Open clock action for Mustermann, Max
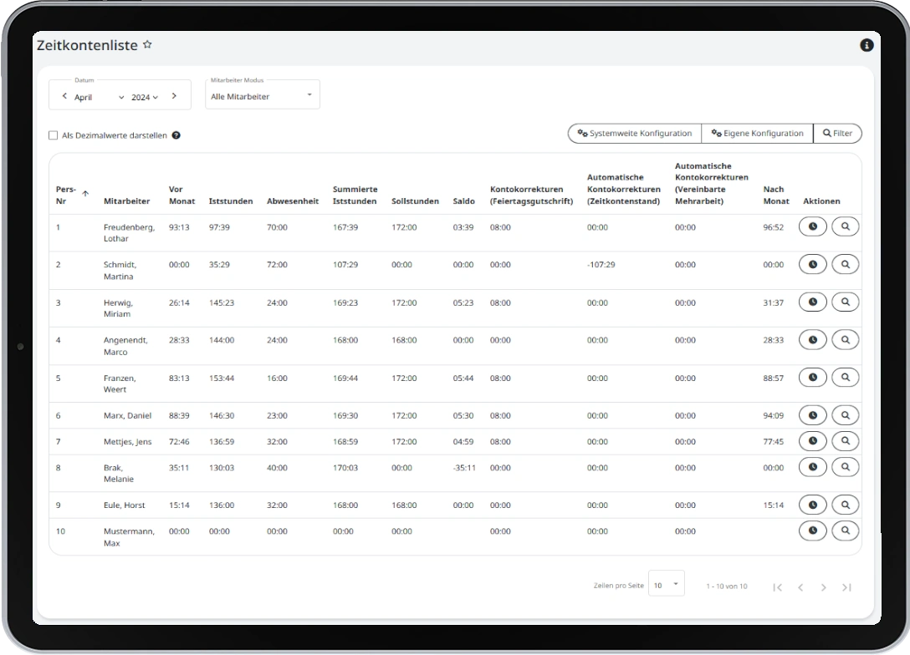The image size is (910, 655). point(812,531)
